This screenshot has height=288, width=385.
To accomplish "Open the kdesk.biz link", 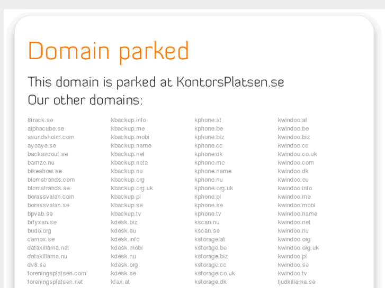I will [124, 222].
